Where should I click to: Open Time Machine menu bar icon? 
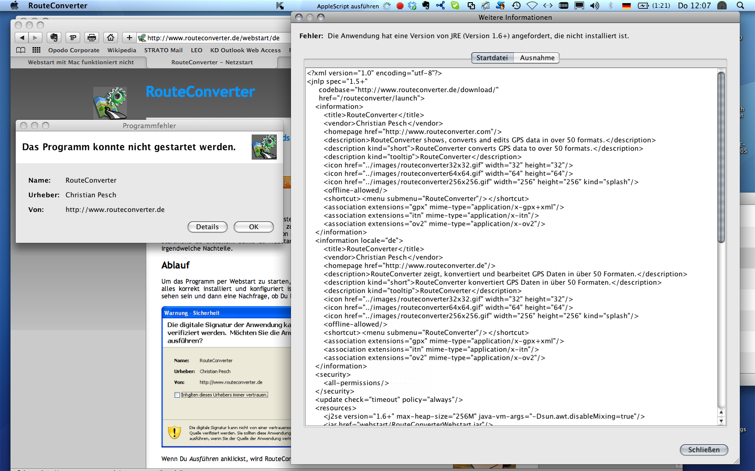coord(516,6)
